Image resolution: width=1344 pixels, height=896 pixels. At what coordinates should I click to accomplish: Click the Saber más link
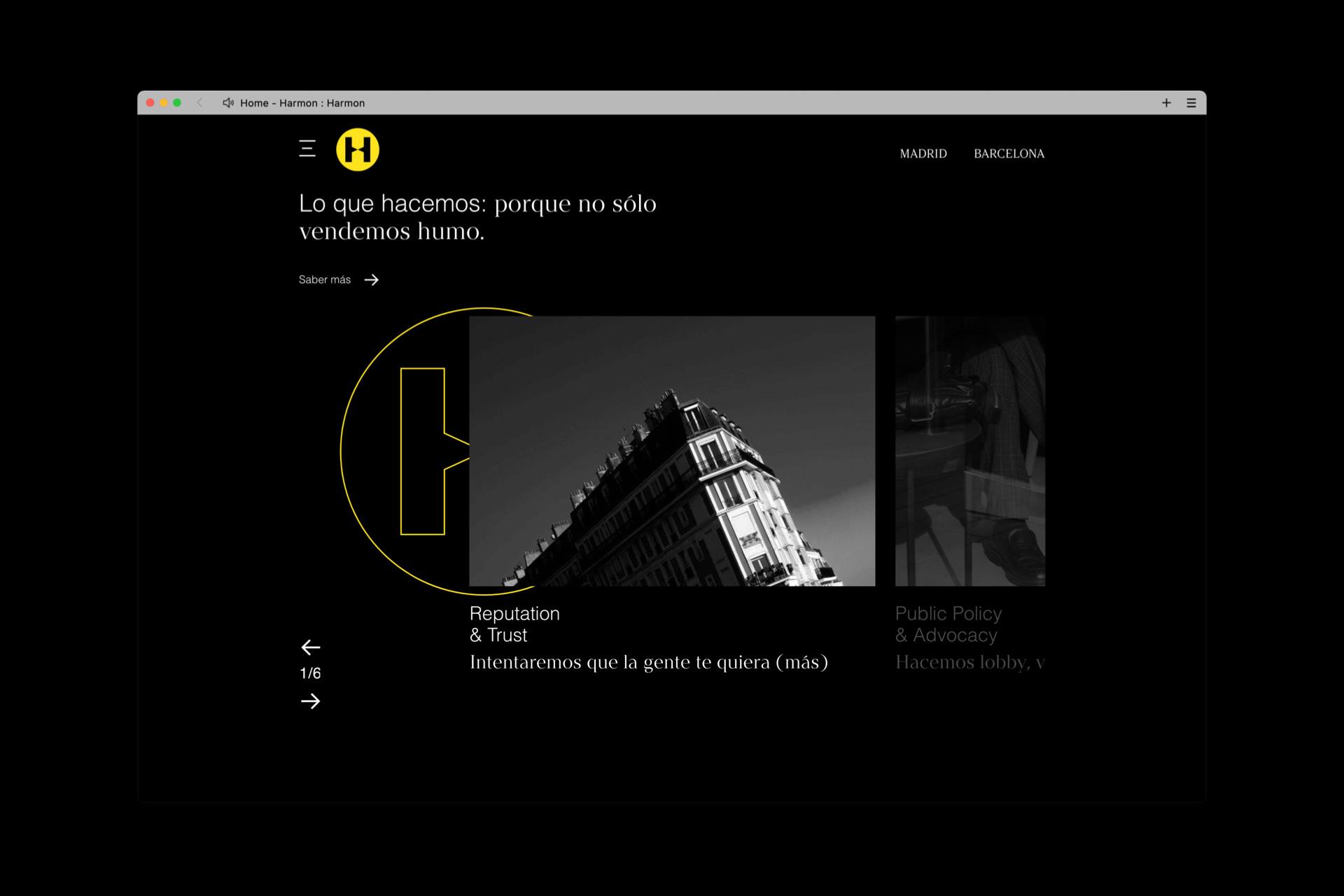click(x=325, y=280)
